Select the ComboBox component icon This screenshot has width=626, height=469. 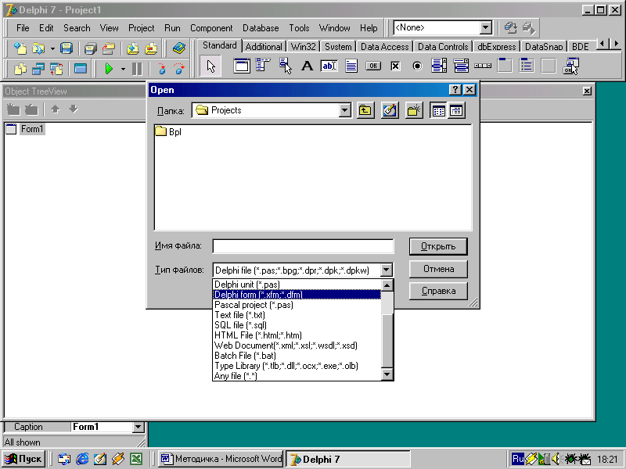point(461,66)
